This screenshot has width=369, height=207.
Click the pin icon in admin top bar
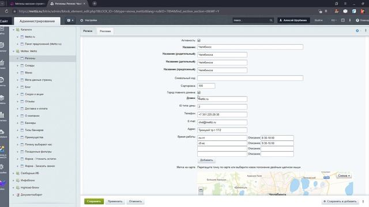pyautogui.click(x=350, y=21)
